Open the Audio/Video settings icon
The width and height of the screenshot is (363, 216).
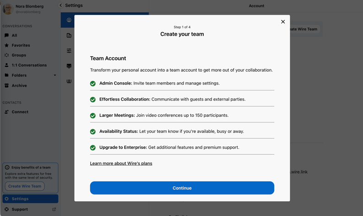click(x=69, y=66)
